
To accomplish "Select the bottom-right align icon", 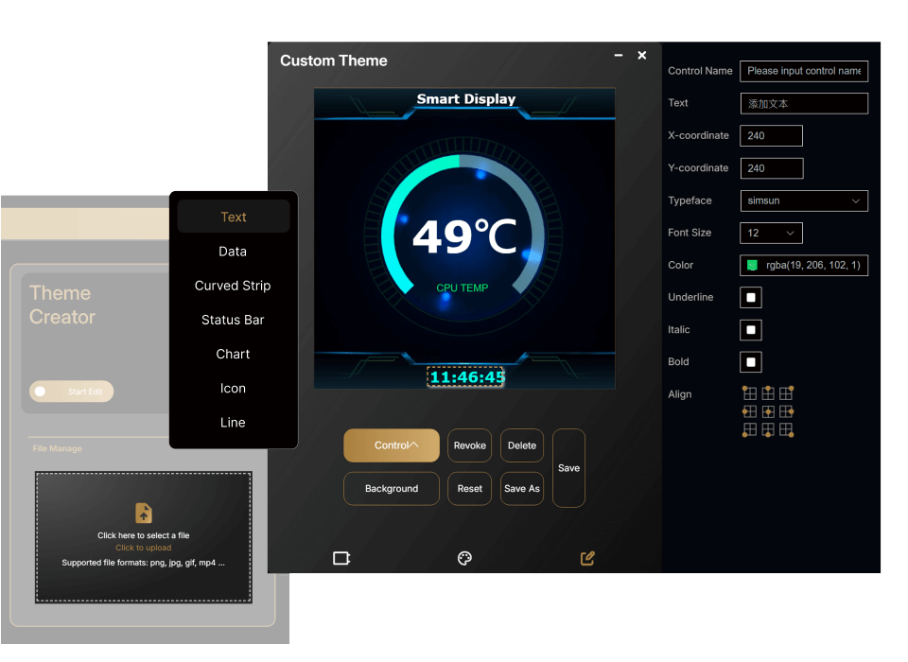I will point(786,430).
